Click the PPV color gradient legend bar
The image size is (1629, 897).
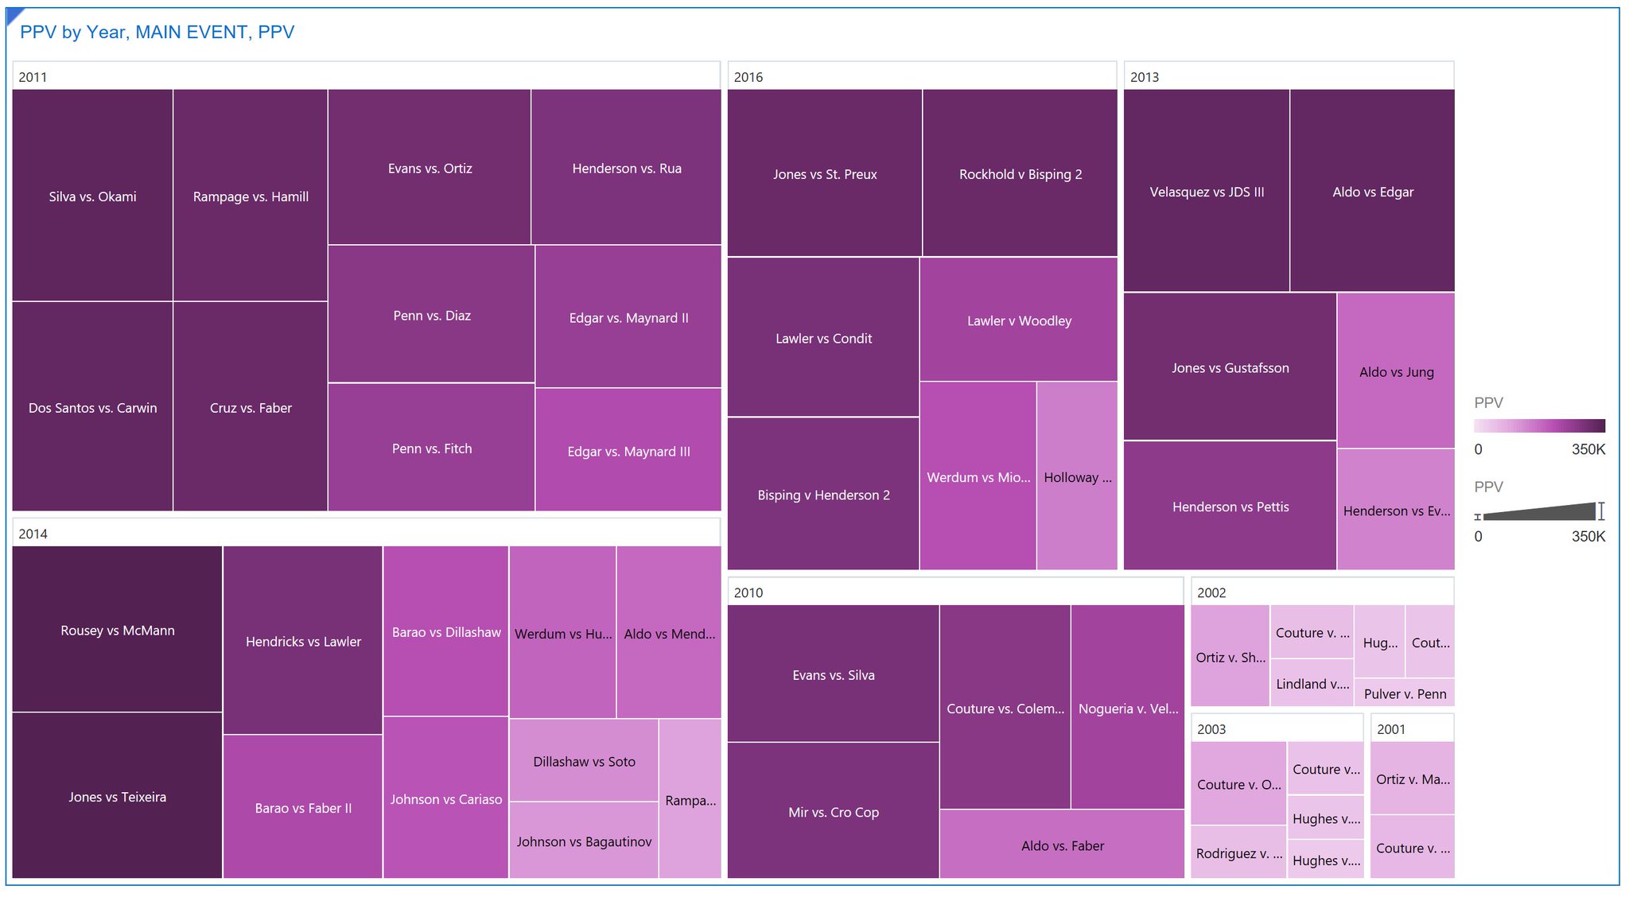tap(1539, 425)
